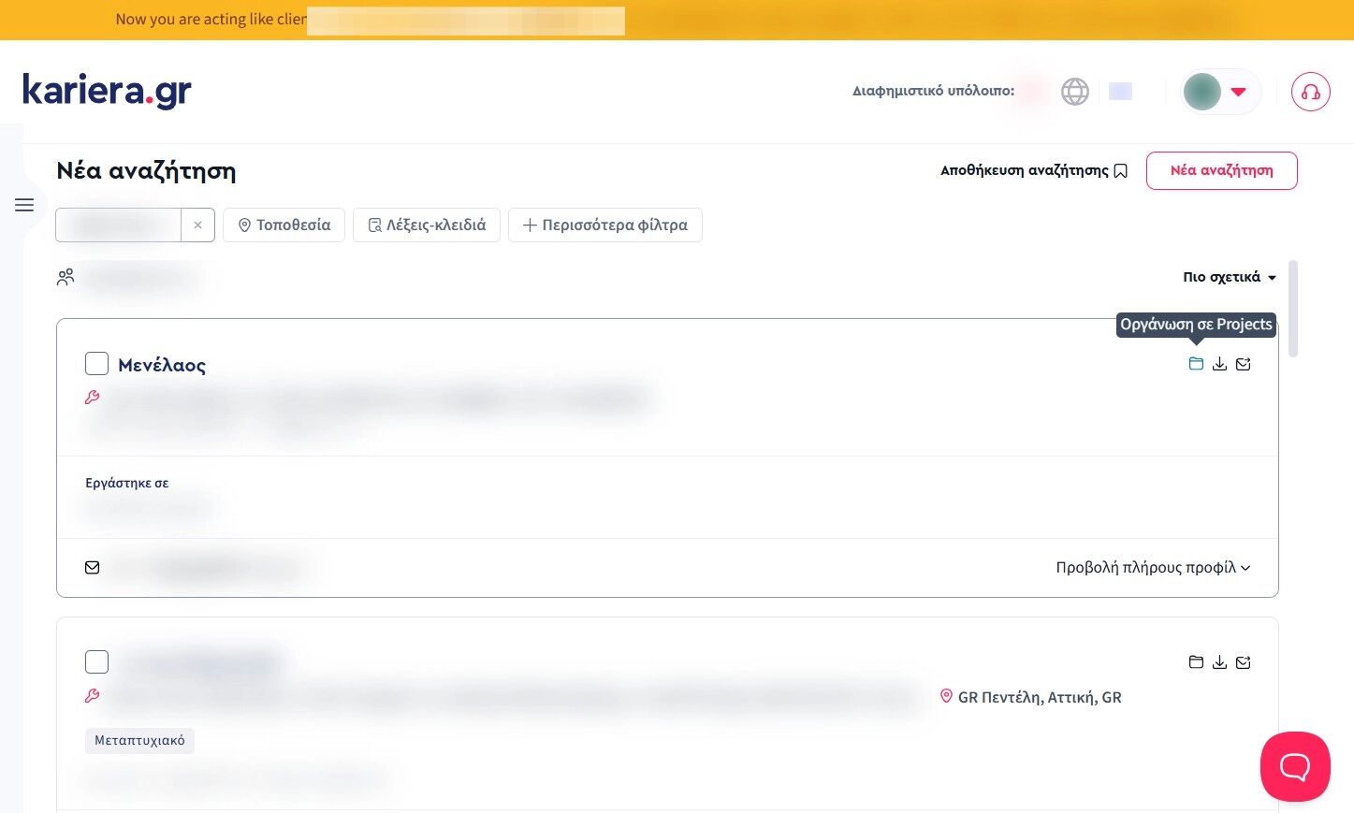The height and width of the screenshot is (813, 1354).
Task: Open the headset support icon
Action: tap(1311, 92)
